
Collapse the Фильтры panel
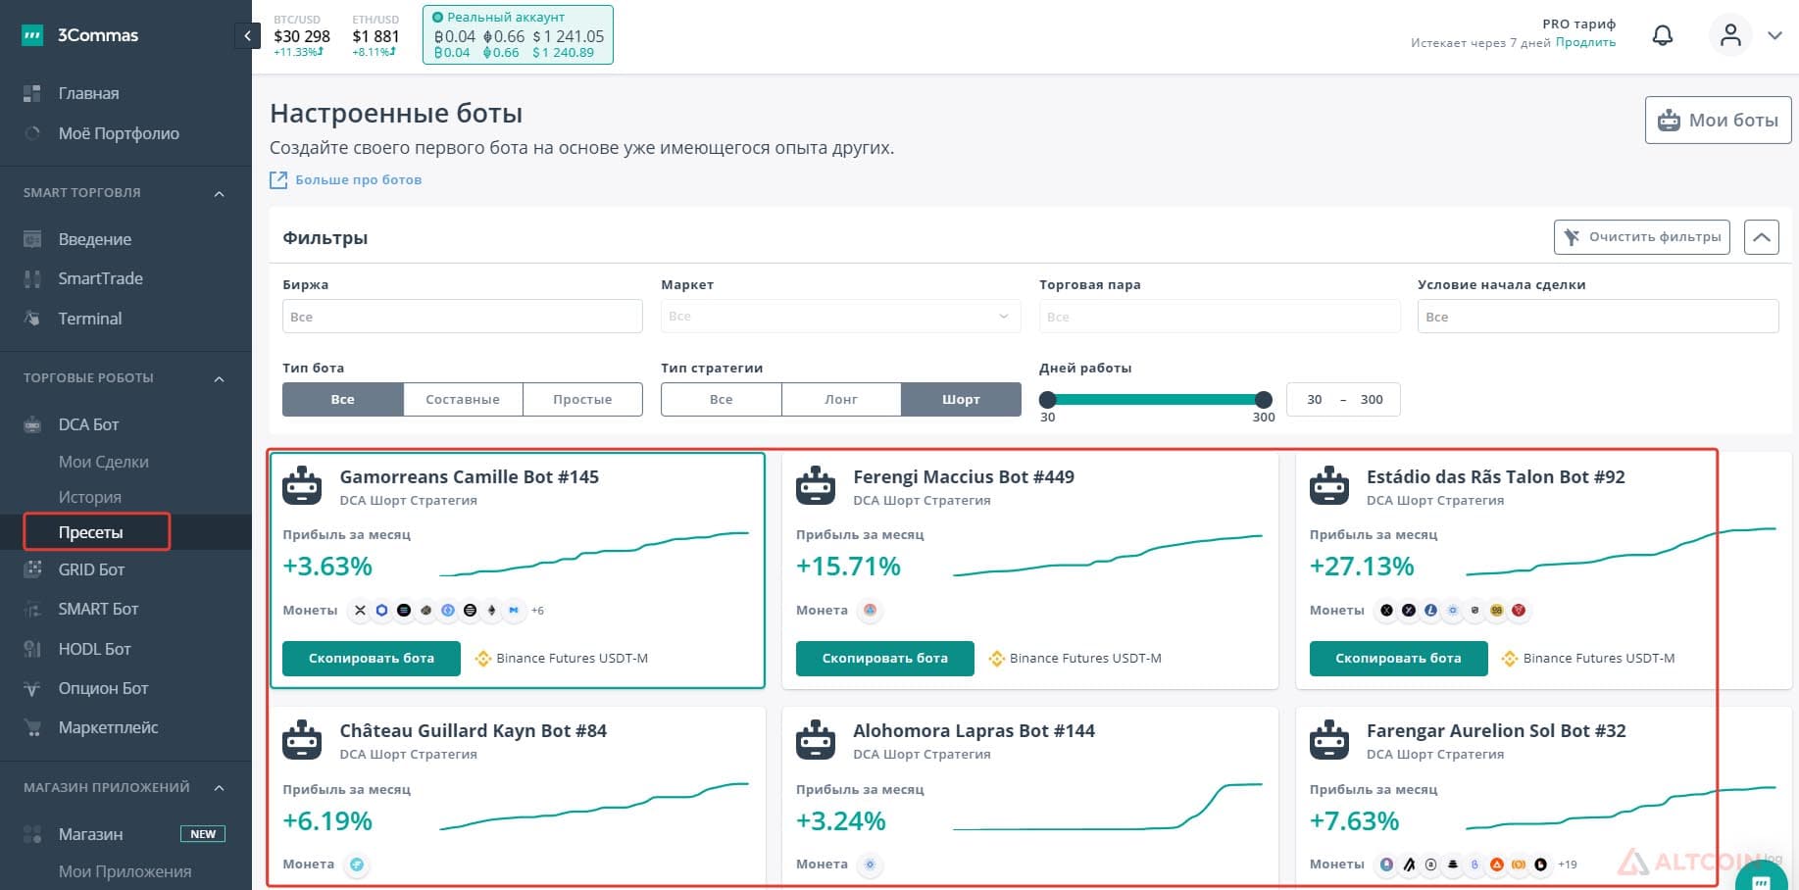pos(1762,237)
